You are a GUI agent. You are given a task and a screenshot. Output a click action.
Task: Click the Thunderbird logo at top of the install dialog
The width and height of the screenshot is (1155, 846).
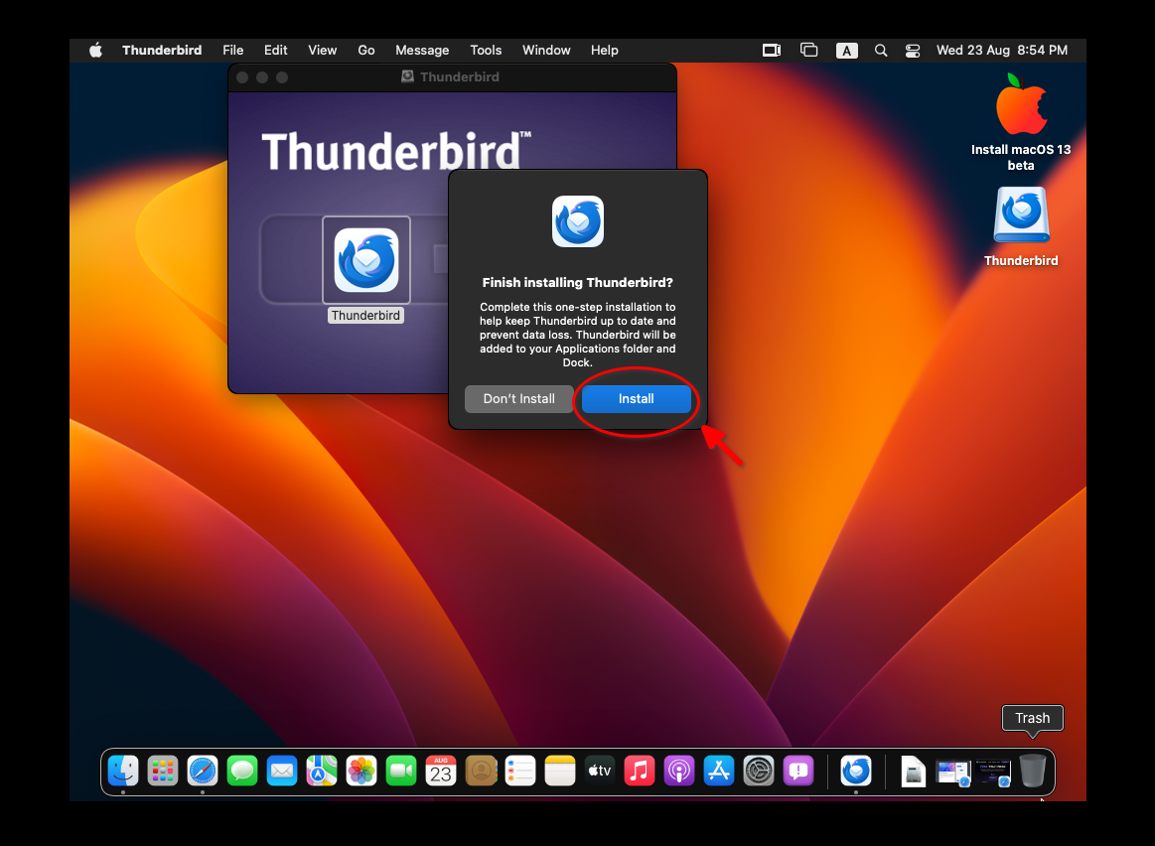click(x=578, y=221)
